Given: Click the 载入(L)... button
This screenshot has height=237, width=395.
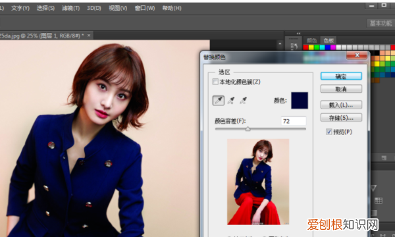Looking at the screenshot, I should tap(341, 105).
